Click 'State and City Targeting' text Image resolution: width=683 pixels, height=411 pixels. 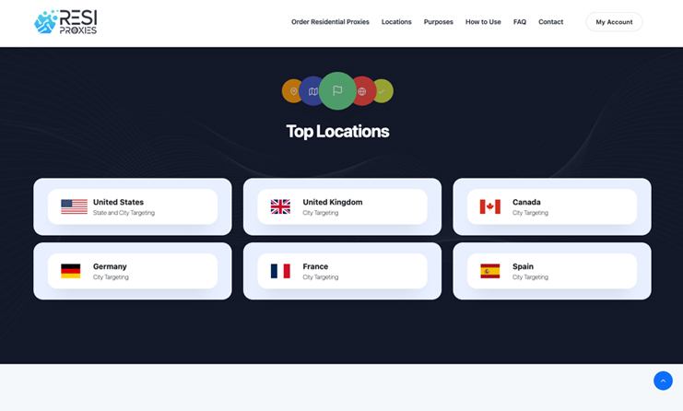point(124,213)
